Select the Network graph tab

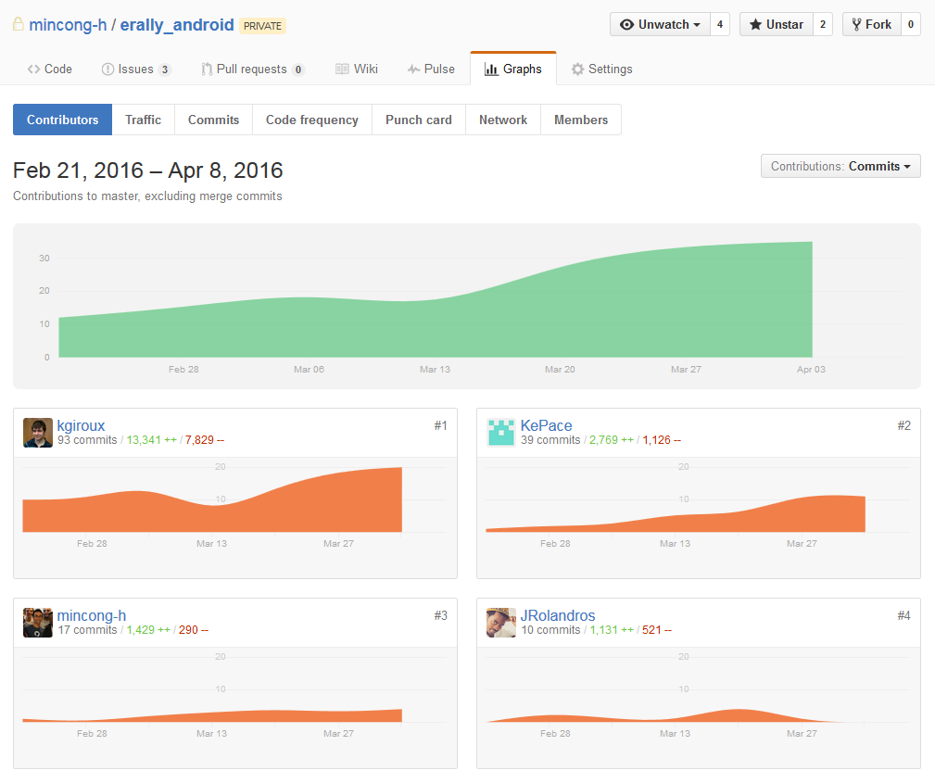coord(503,120)
